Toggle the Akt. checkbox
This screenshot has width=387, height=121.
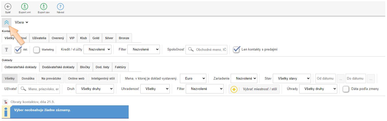pyautogui.click(x=18, y=50)
